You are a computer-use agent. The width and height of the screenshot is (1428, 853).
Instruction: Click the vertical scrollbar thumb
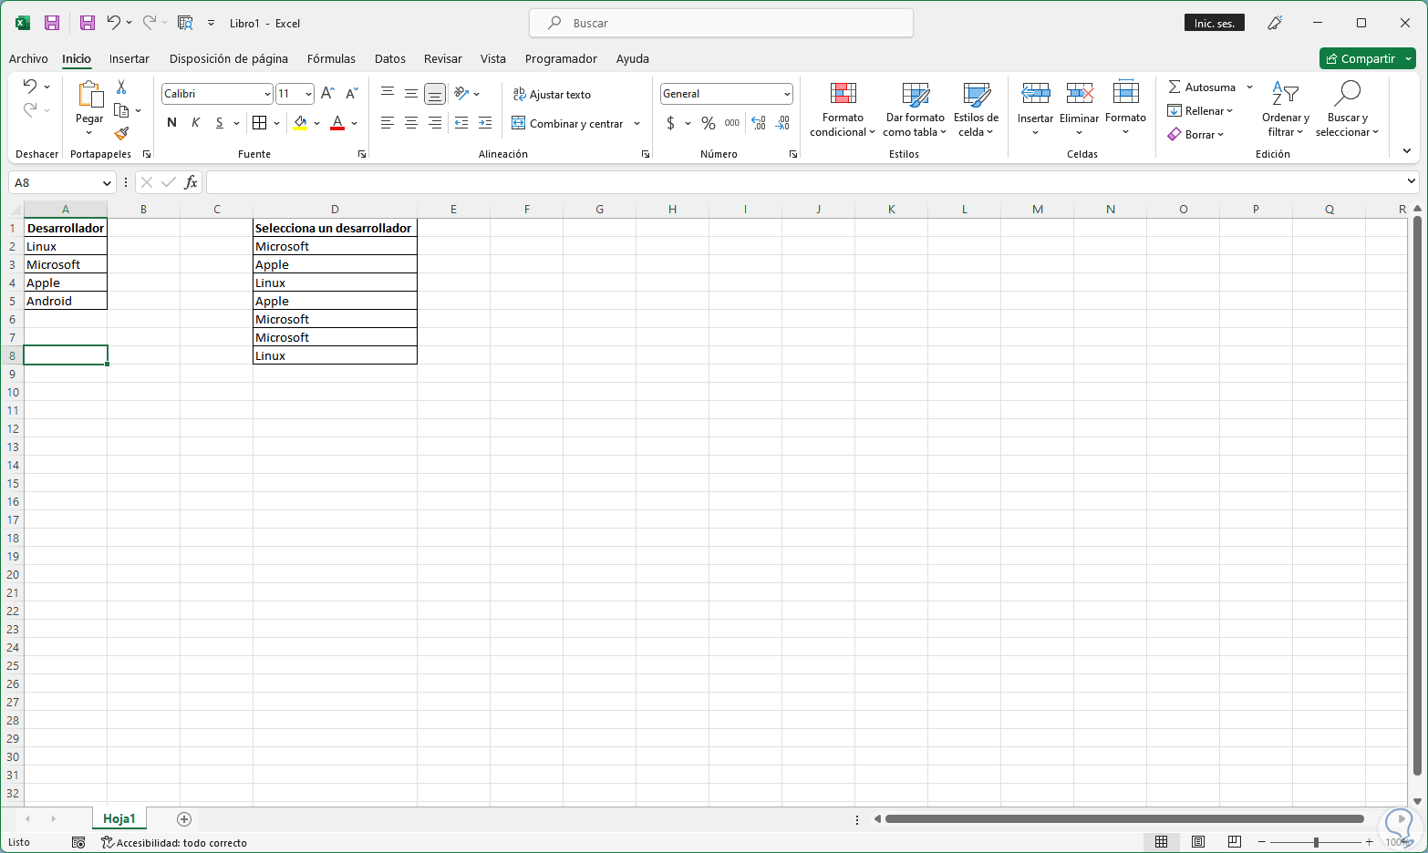(1417, 495)
